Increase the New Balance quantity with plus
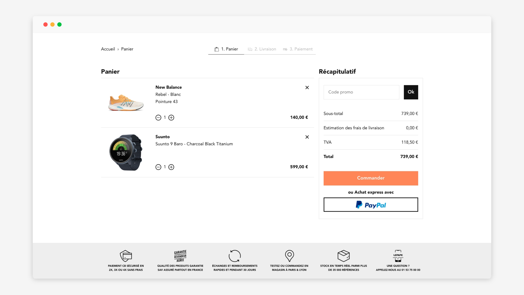This screenshot has height=295, width=524. (x=171, y=117)
